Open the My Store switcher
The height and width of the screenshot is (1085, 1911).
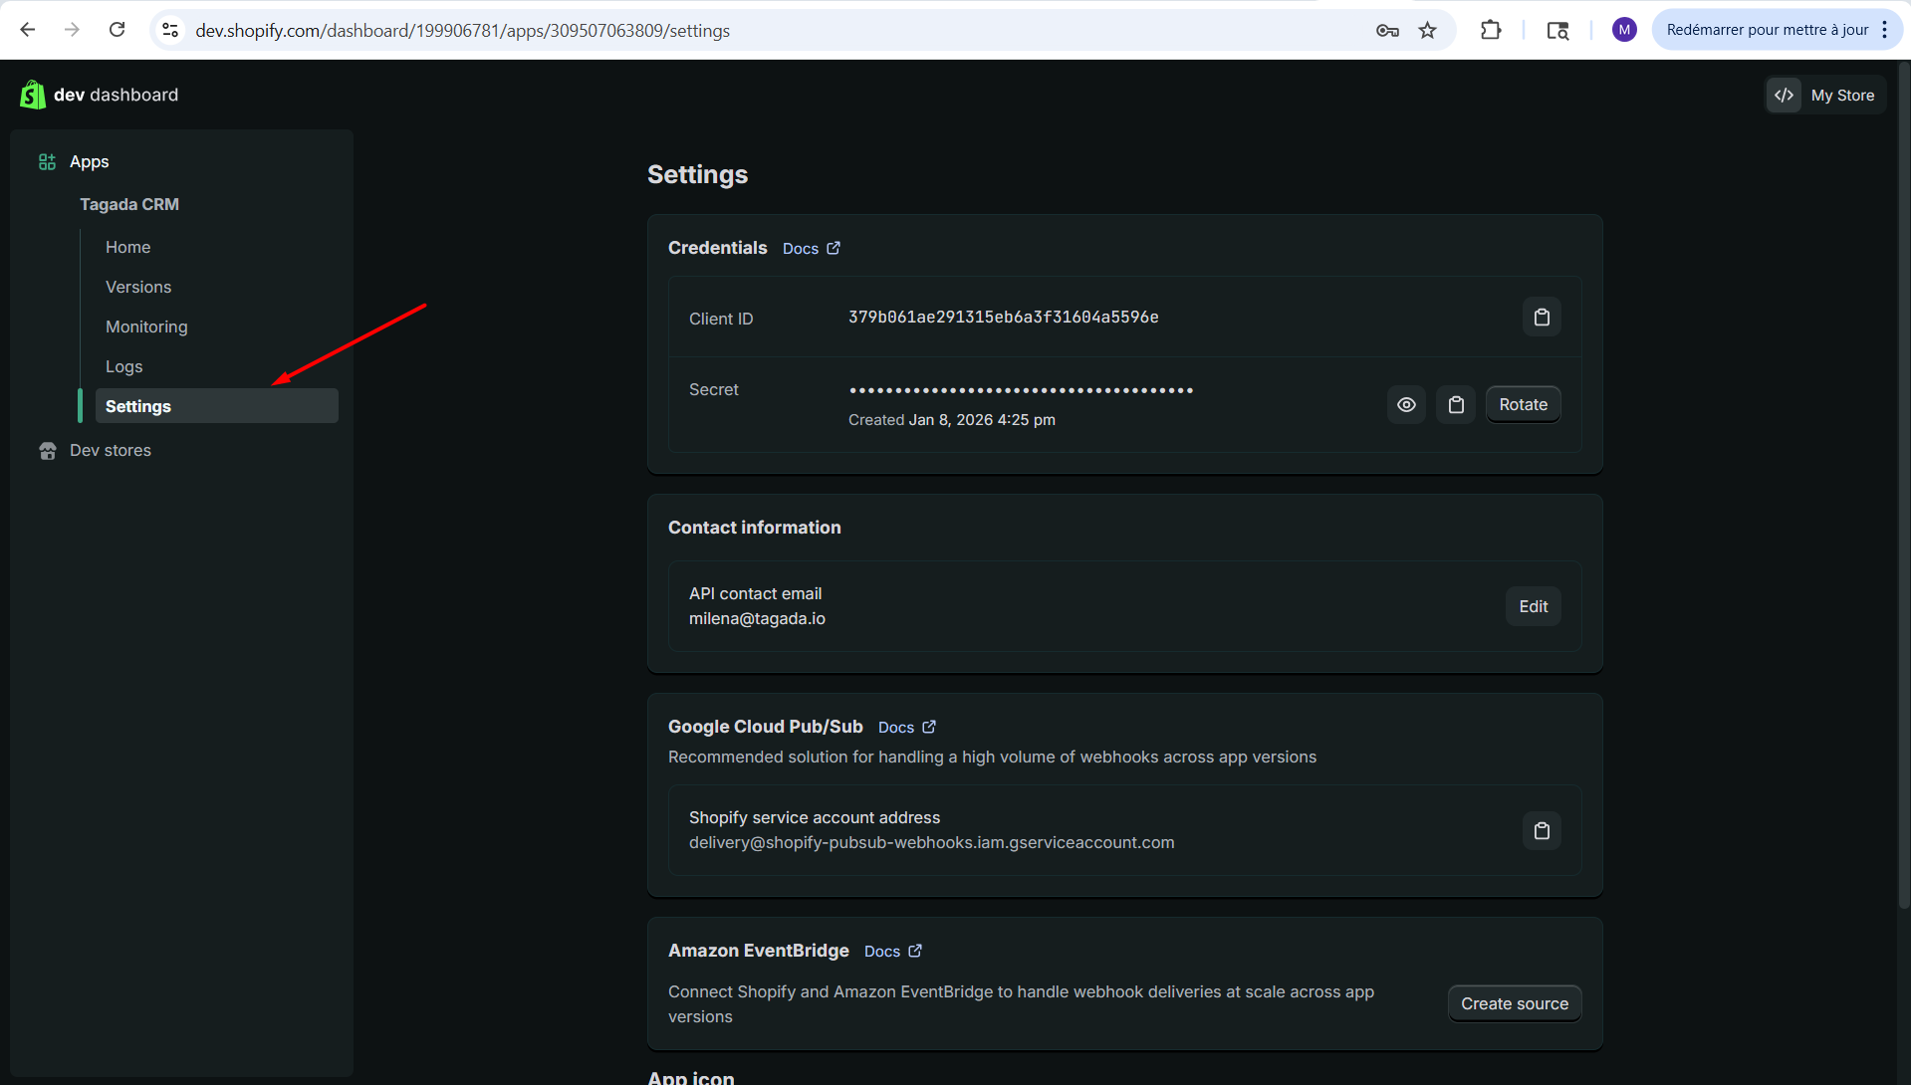[1825, 96]
